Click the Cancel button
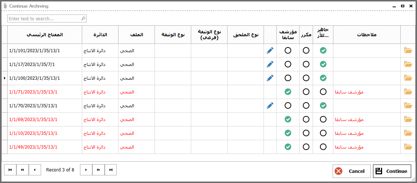 coord(351,171)
